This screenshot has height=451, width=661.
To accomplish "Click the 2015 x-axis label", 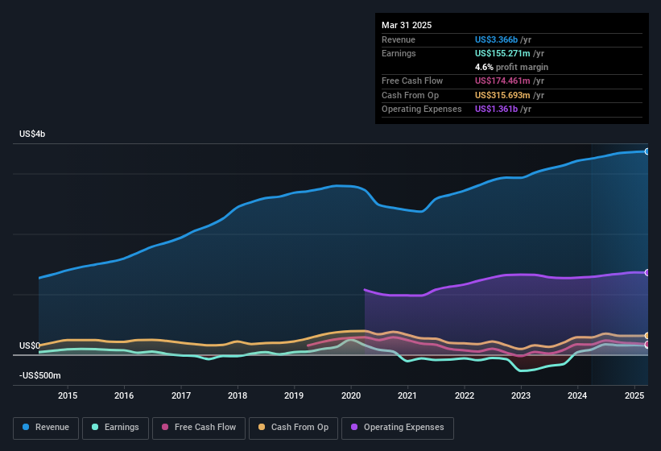I will coord(68,395).
